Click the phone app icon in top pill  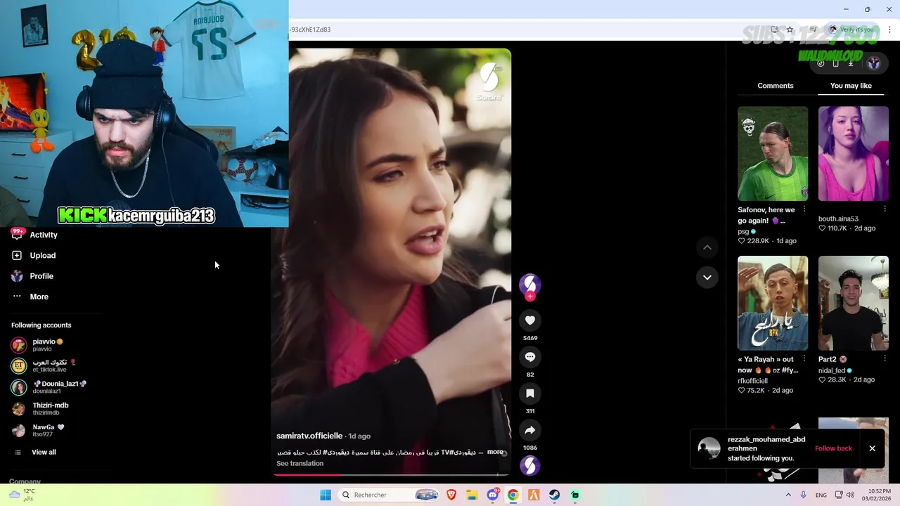[x=835, y=63]
